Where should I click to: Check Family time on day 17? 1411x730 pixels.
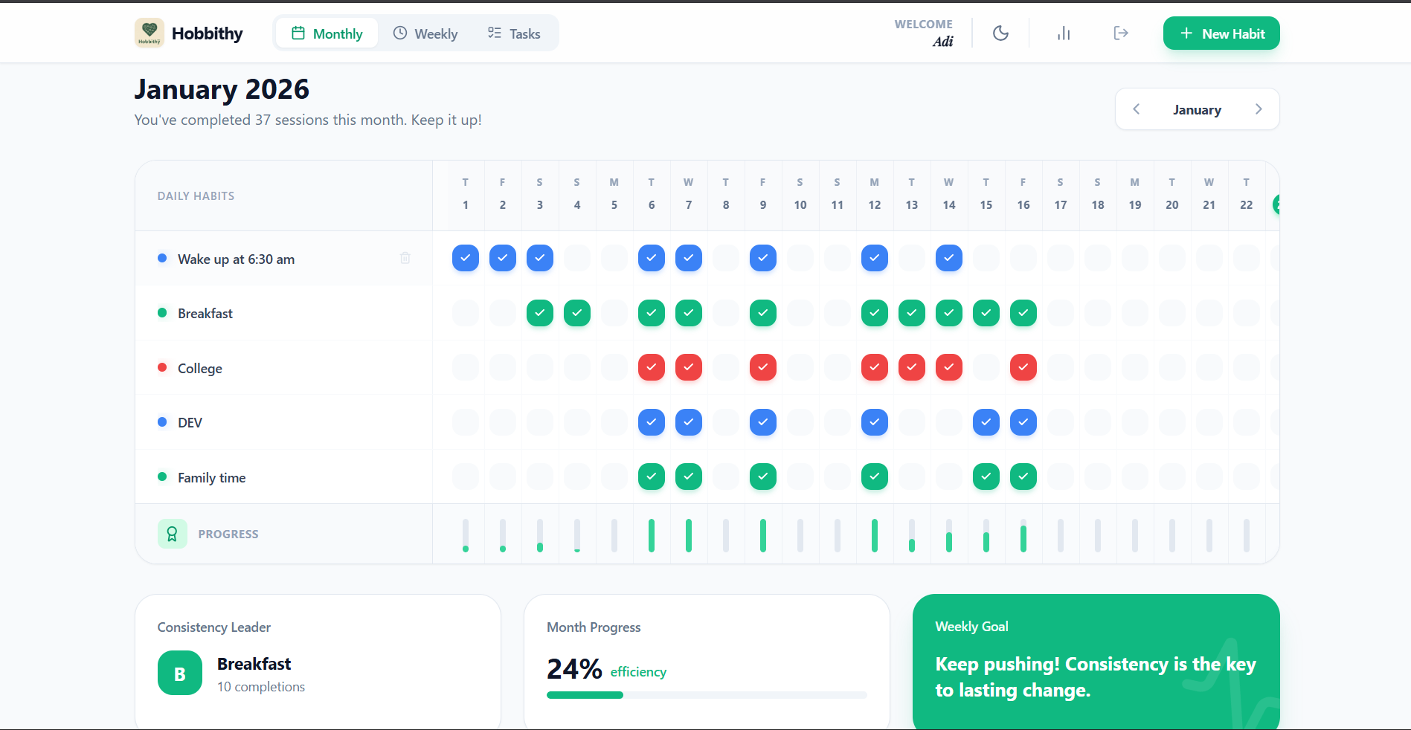(1061, 477)
